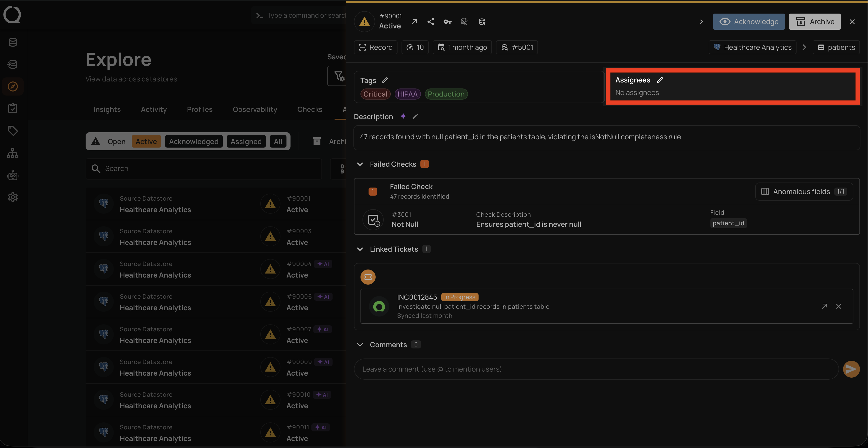868x448 pixels.
Task: Open the Explore compass sidebar icon
Action: (x=13, y=86)
